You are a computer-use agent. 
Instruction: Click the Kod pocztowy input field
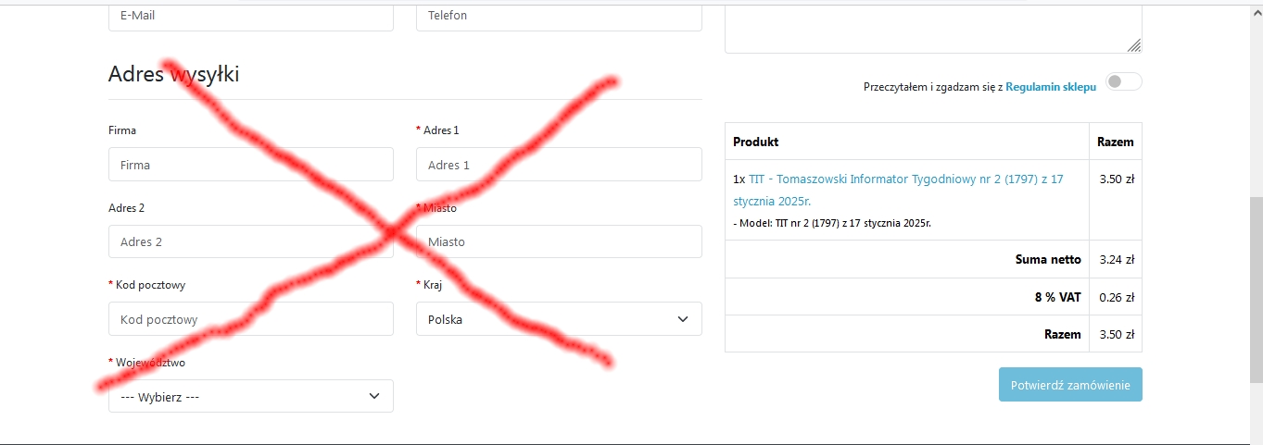(251, 319)
